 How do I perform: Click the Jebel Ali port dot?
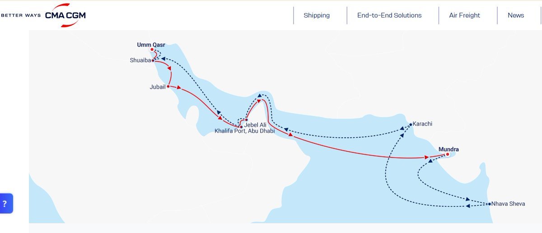246,120
